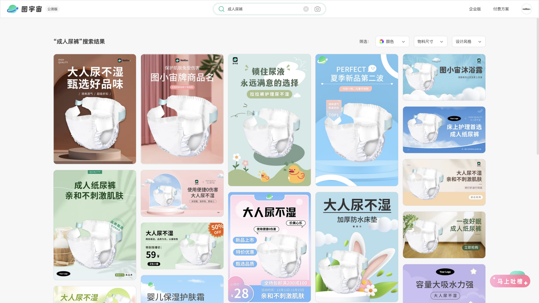Open the 使用便捷0伤害 大人尿不湿 banner

[182, 194]
